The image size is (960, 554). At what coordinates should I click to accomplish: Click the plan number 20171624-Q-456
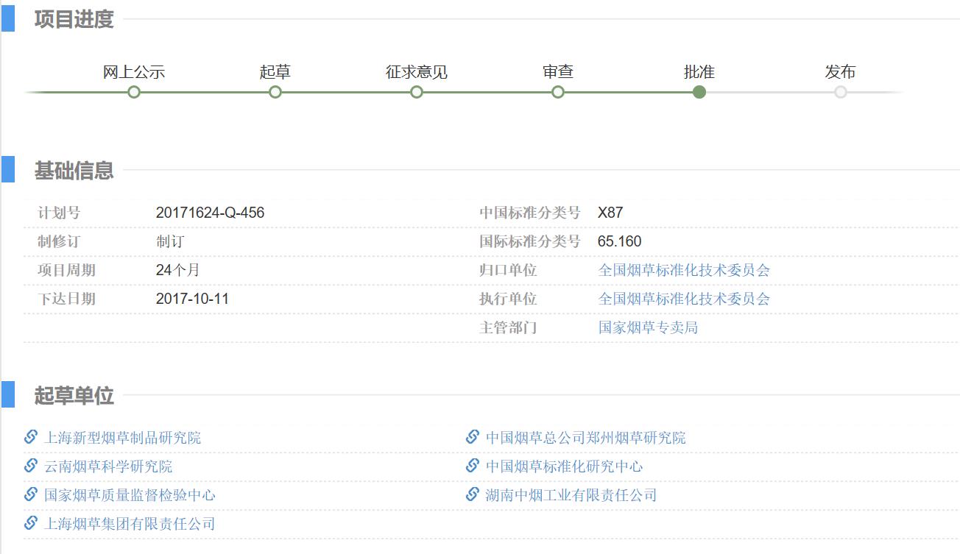click(x=210, y=213)
